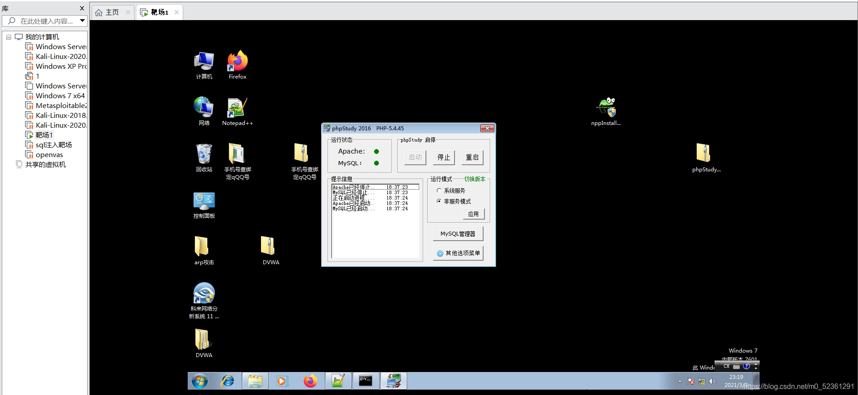Image resolution: width=858 pixels, height=395 pixels.
Task: Select Kali-Linux-2018 in the library tree
Action: 56,115
